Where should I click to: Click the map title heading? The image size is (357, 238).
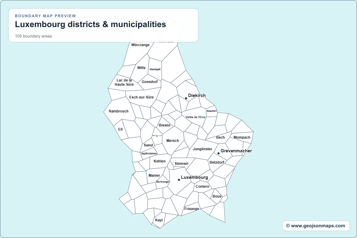tap(90, 24)
